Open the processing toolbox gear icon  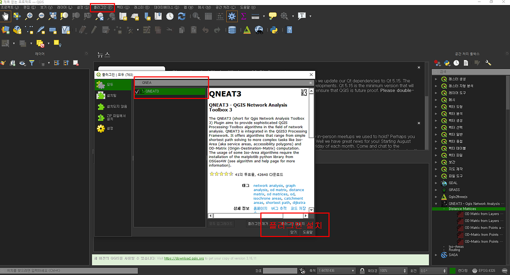tap(232, 16)
